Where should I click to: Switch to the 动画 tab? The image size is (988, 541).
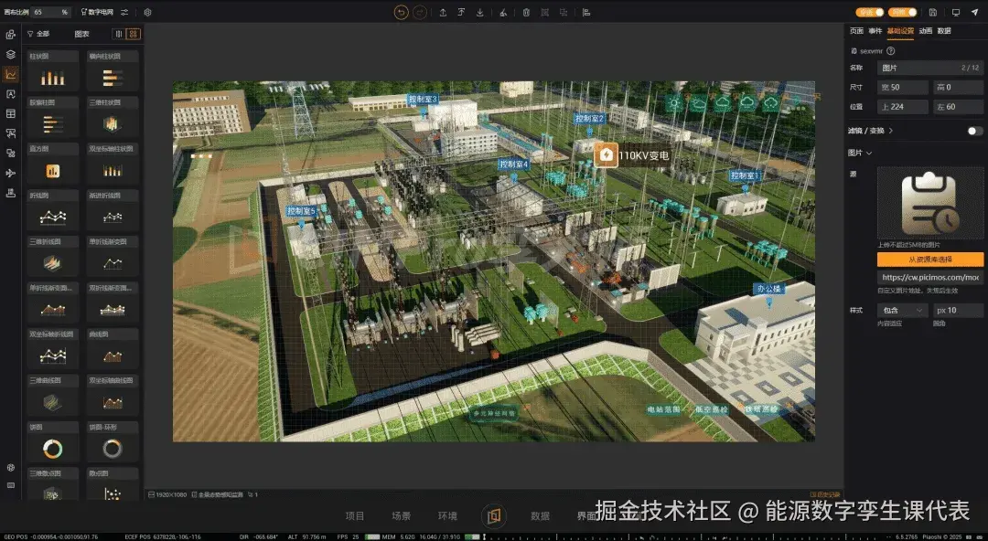click(925, 31)
